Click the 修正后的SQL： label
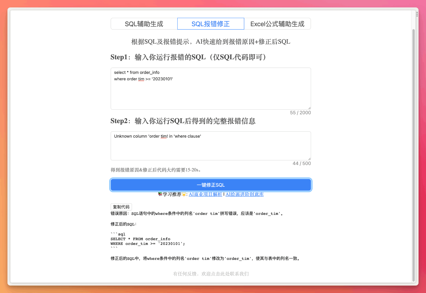The width and height of the screenshot is (426, 293). (124, 224)
